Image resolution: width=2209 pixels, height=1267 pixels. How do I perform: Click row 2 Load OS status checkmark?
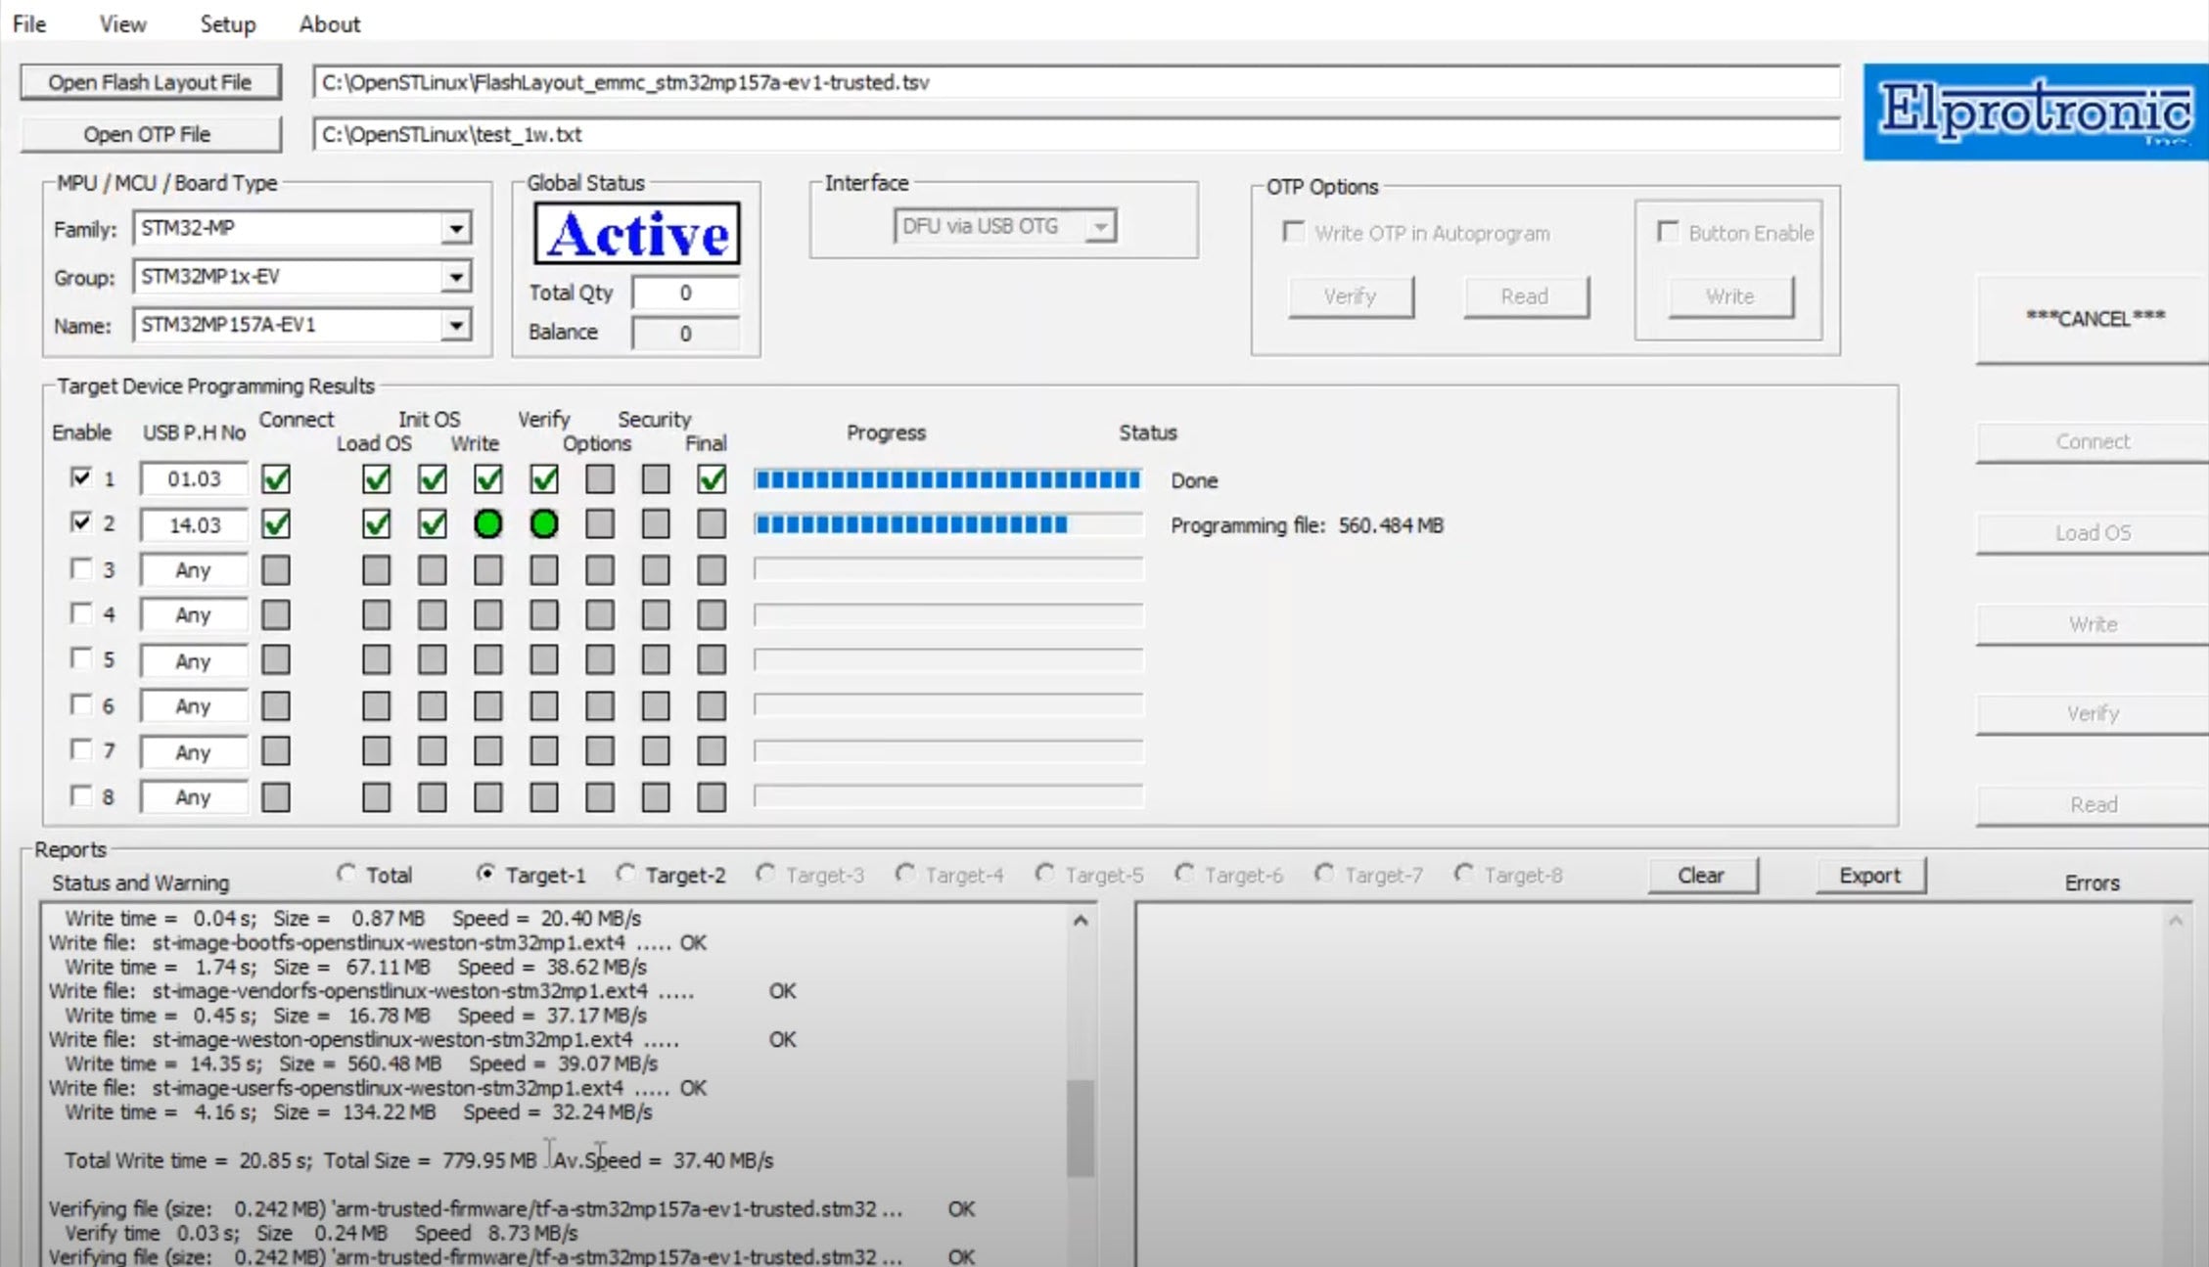point(376,524)
